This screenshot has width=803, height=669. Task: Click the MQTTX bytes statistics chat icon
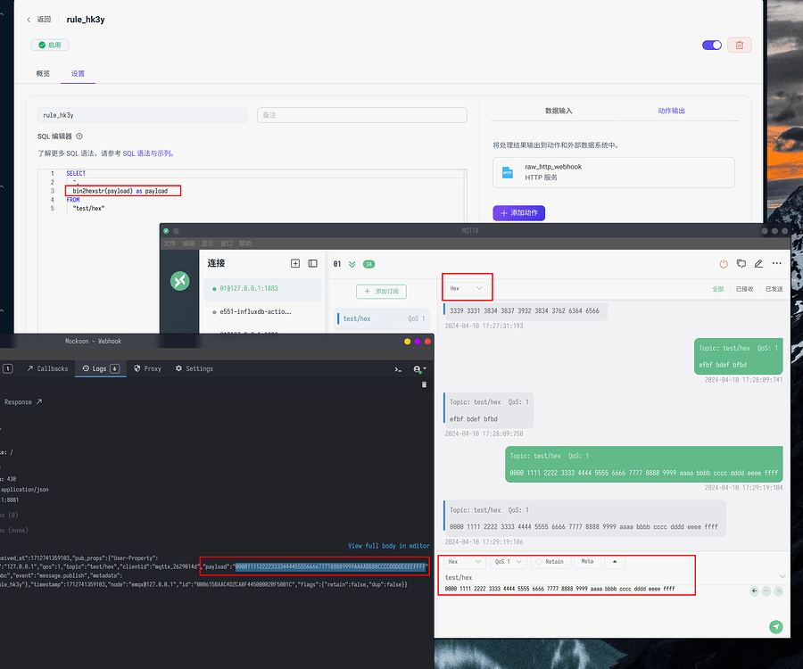741,263
